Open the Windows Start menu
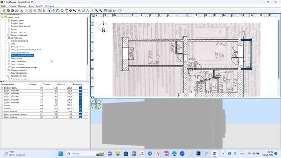This screenshot has width=281, height=158. pos(61,154)
